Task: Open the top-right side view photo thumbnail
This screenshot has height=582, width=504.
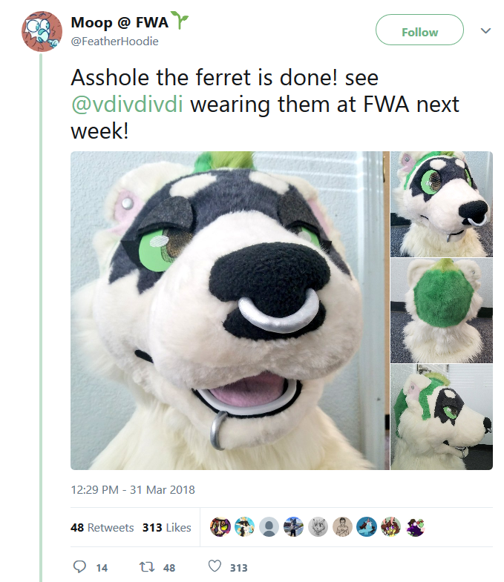Action: tap(442, 204)
